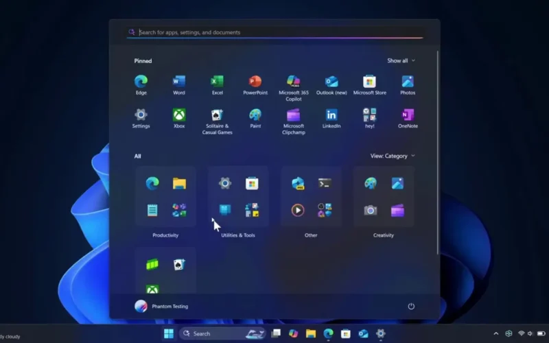Expand pinned apps with Show all
Screen dimensions: 549x343
click(x=401, y=60)
